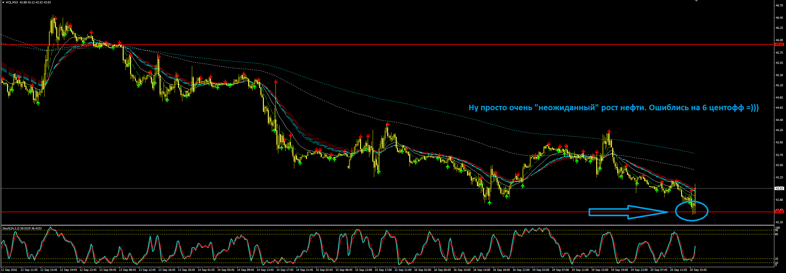The image size is (786, 273).
Task: Click the 20 Sep 15:45 time label
Action: 698,270
